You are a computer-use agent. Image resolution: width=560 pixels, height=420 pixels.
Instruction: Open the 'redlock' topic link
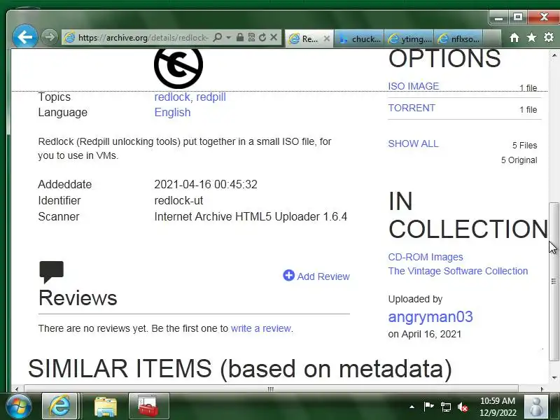(x=172, y=97)
